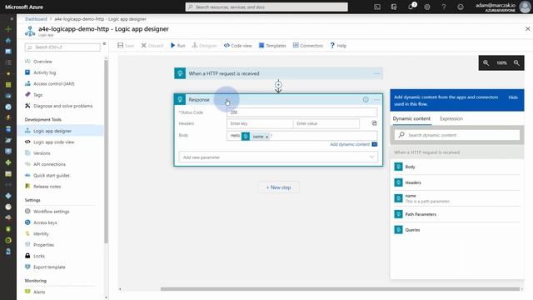Open the account avatar menu
The image size is (533, 300).
pyautogui.click(x=526, y=7)
